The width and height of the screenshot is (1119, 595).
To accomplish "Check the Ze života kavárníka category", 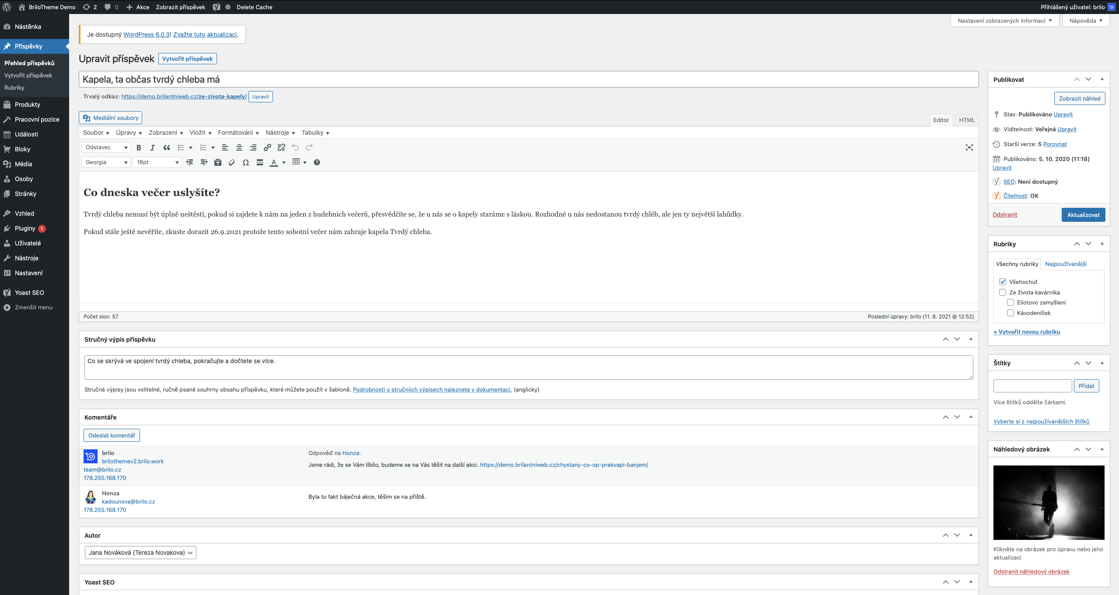I will point(1003,292).
